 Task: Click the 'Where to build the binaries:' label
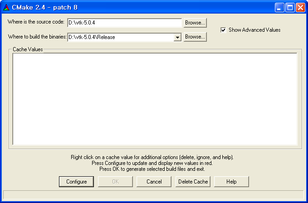coord(37,37)
